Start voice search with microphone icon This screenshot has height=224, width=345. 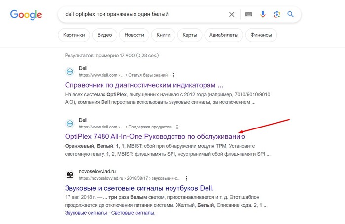pyautogui.click(x=263, y=14)
